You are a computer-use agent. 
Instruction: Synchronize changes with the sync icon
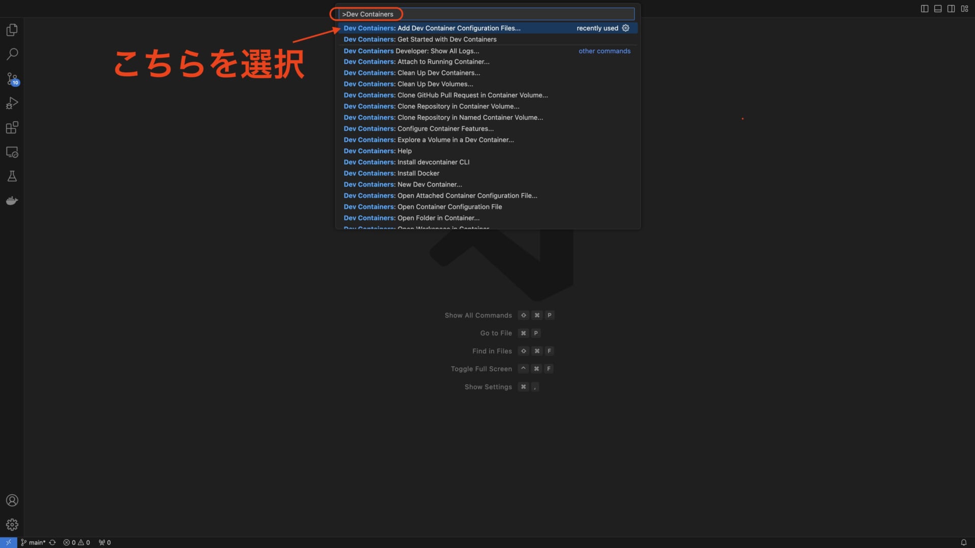tap(52, 542)
